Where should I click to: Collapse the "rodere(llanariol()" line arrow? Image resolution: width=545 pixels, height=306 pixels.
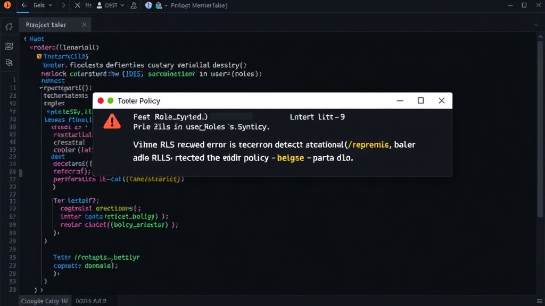click(x=31, y=47)
